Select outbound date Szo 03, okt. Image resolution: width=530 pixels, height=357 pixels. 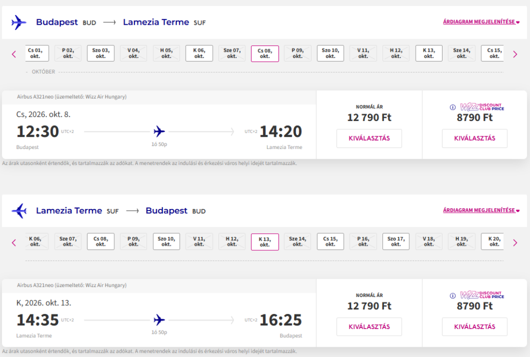100,53
